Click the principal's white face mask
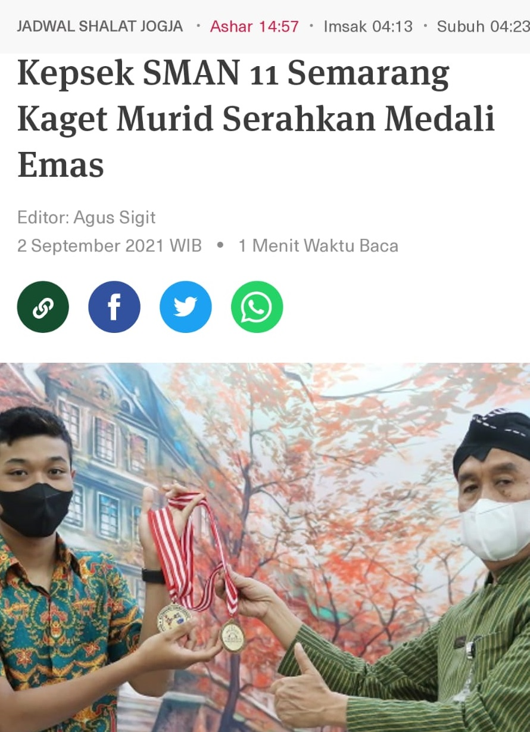The image size is (530, 732). [495, 529]
